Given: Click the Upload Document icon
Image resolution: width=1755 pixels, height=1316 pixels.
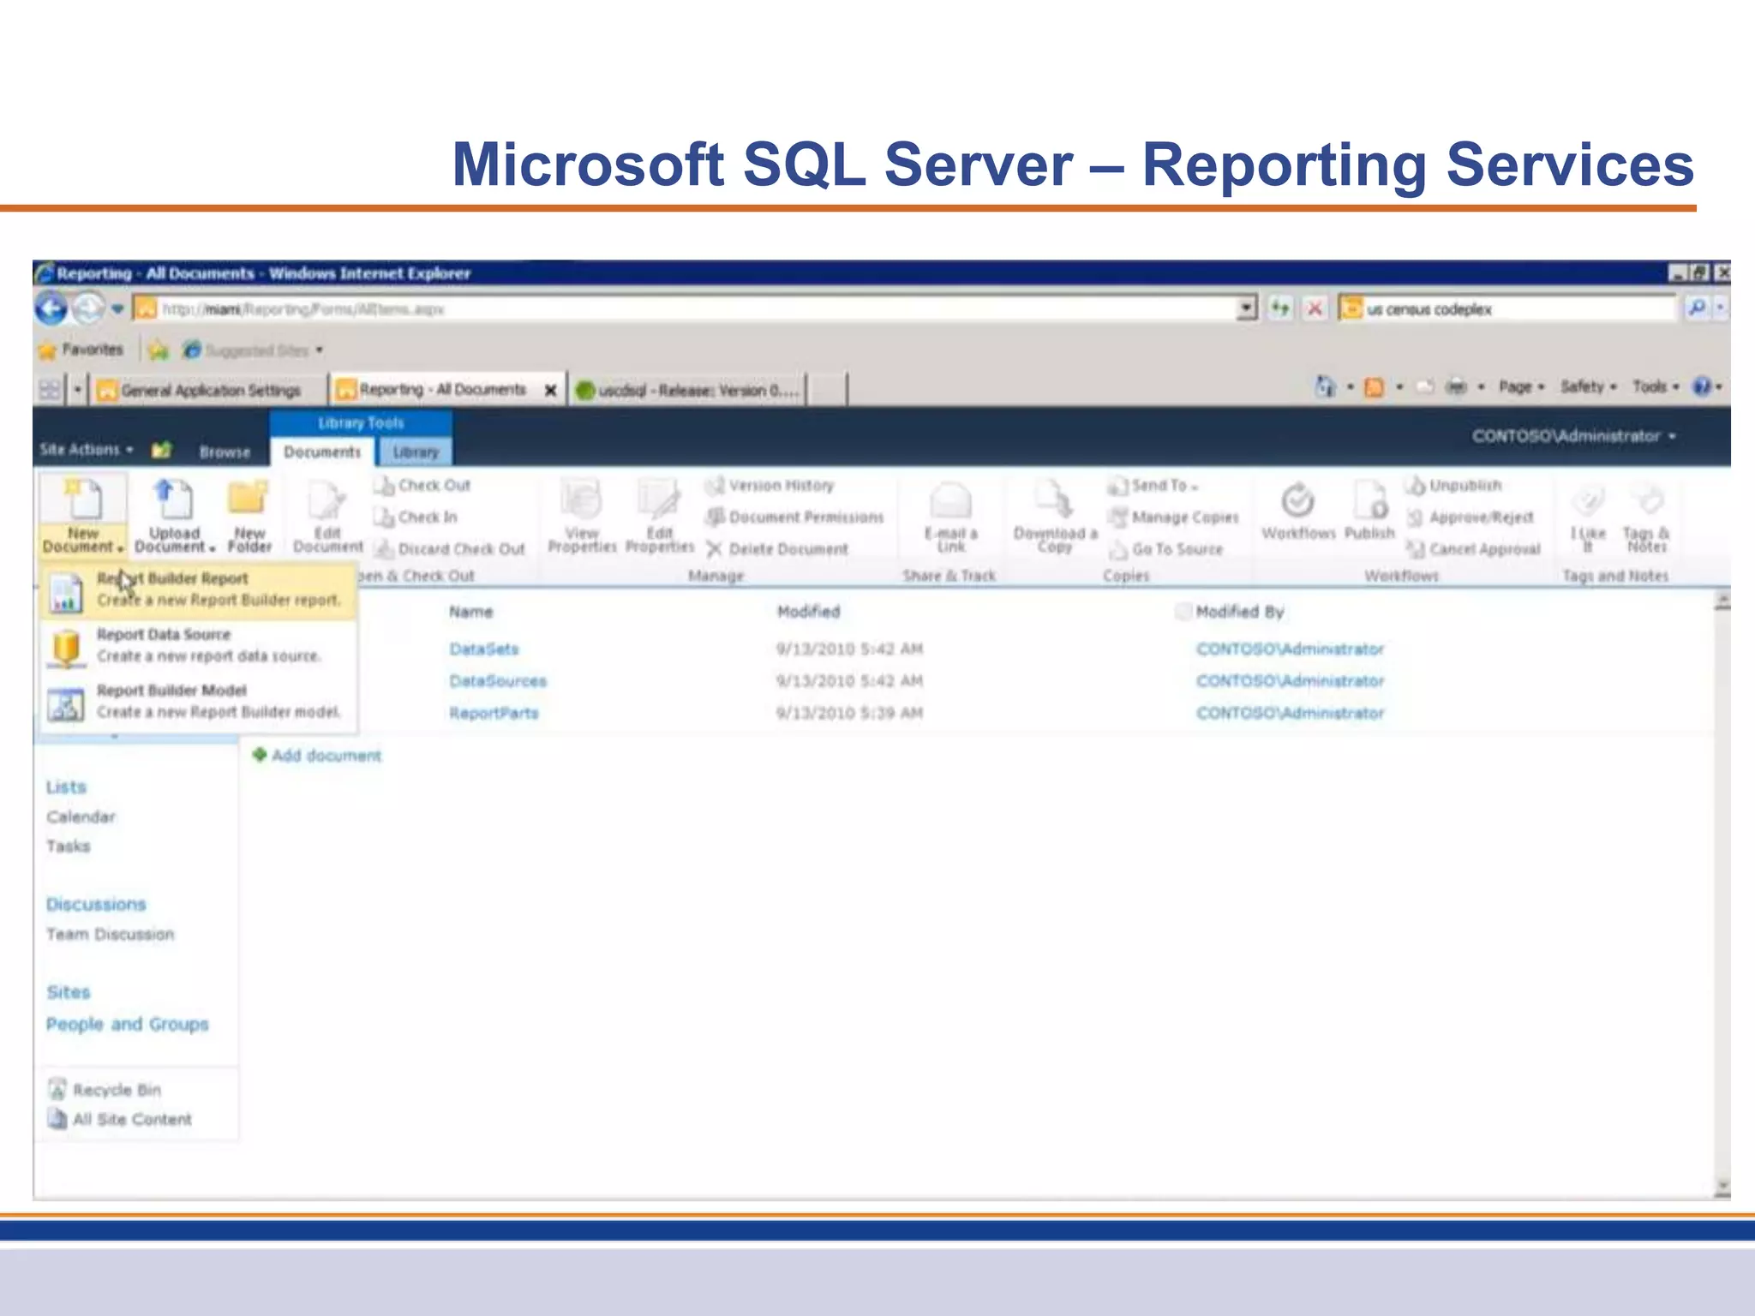Looking at the screenshot, I should 175,517.
